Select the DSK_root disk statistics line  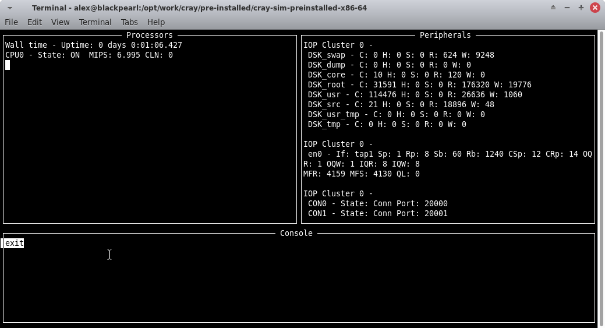pos(419,84)
